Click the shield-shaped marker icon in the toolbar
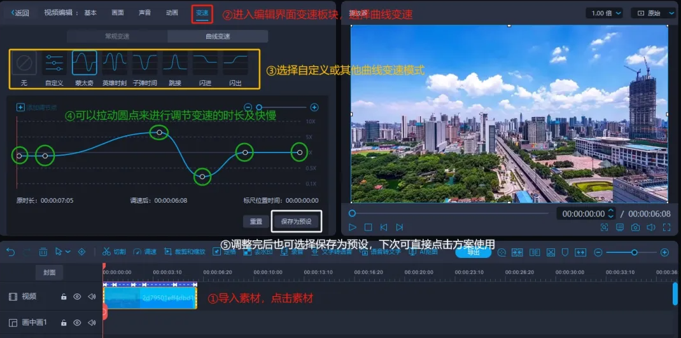The width and height of the screenshot is (681, 338). click(x=565, y=252)
